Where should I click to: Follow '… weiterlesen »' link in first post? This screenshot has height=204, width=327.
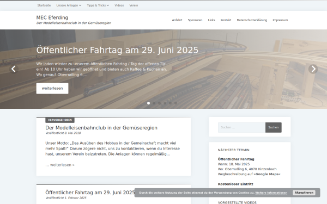(x=60, y=165)
